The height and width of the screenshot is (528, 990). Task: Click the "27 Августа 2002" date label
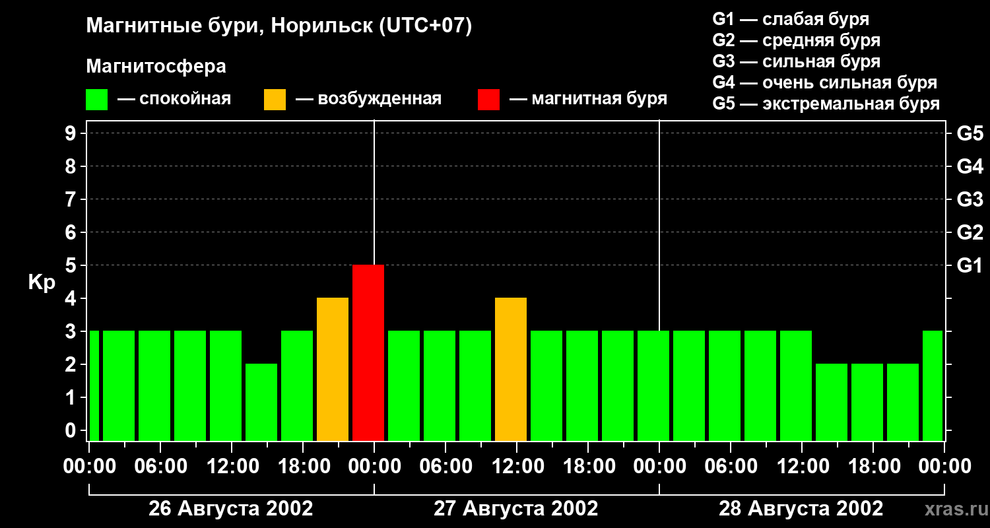(x=516, y=509)
